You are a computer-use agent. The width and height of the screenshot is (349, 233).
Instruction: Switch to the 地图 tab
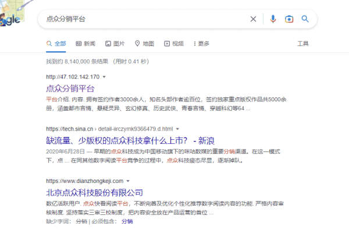click(x=144, y=44)
